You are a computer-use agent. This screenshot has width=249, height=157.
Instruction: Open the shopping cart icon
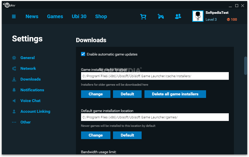[x=143, y=17]
